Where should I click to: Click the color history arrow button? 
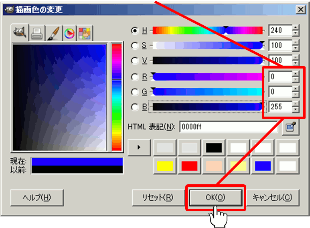[139, 147]
